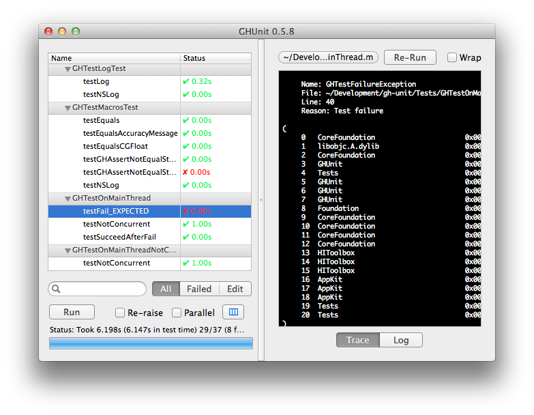The height and width of the screenshot is (415, 534).
Task: Click the Re-Run button
Action: click(410, 57)
